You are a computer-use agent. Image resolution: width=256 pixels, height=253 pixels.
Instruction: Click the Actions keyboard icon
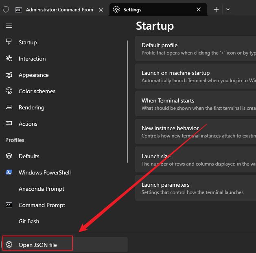pyautogui.click(x=9, y=123)
